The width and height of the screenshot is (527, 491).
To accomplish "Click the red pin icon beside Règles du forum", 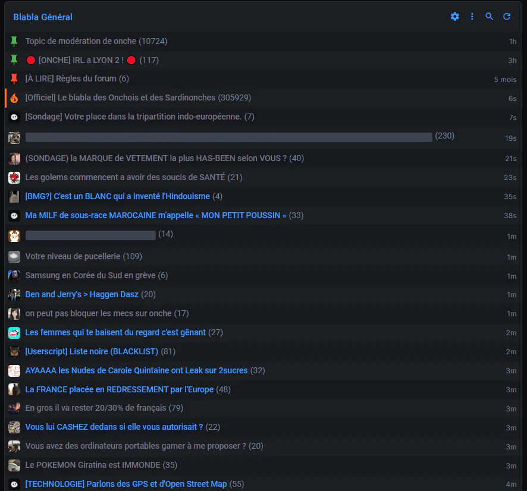I will pyautogui.click(x=14, y=79).
